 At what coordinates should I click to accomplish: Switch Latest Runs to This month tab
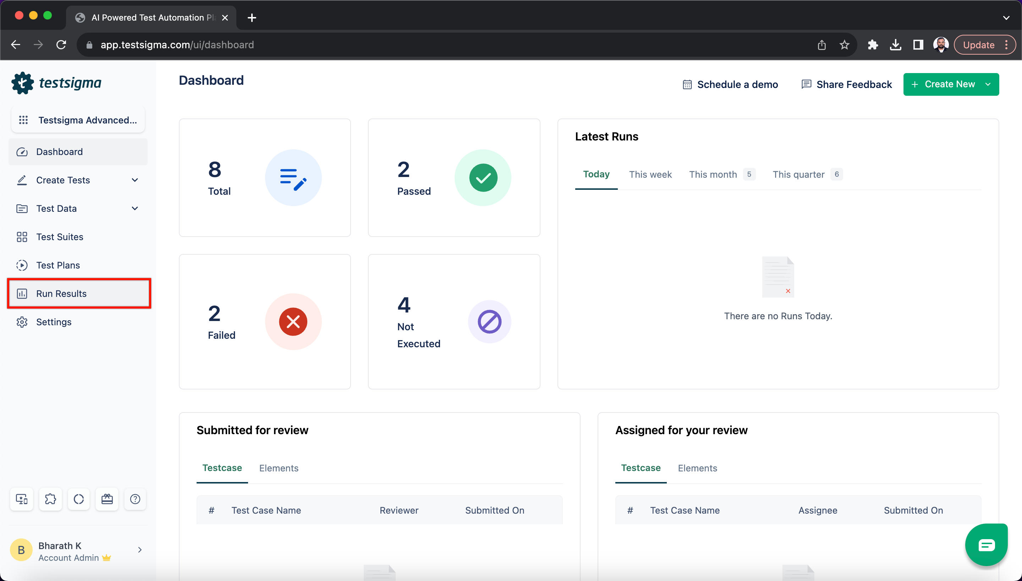point(722,175)
